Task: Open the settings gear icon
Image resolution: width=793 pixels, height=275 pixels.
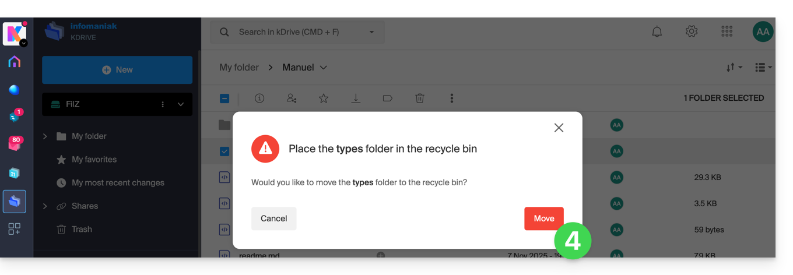Action: tap(692, 31)
